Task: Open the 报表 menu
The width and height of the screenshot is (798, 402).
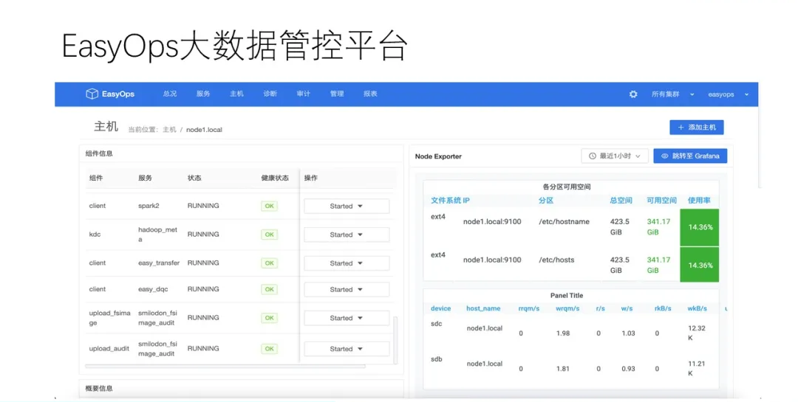Action: (370, 94)
